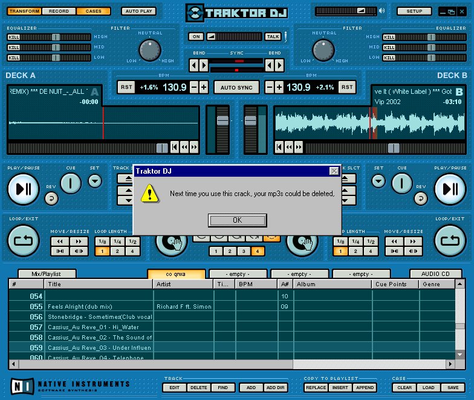Select the first '- empty -' playlist tab
The image size is (474, 400).
click(x=238, y=274)
